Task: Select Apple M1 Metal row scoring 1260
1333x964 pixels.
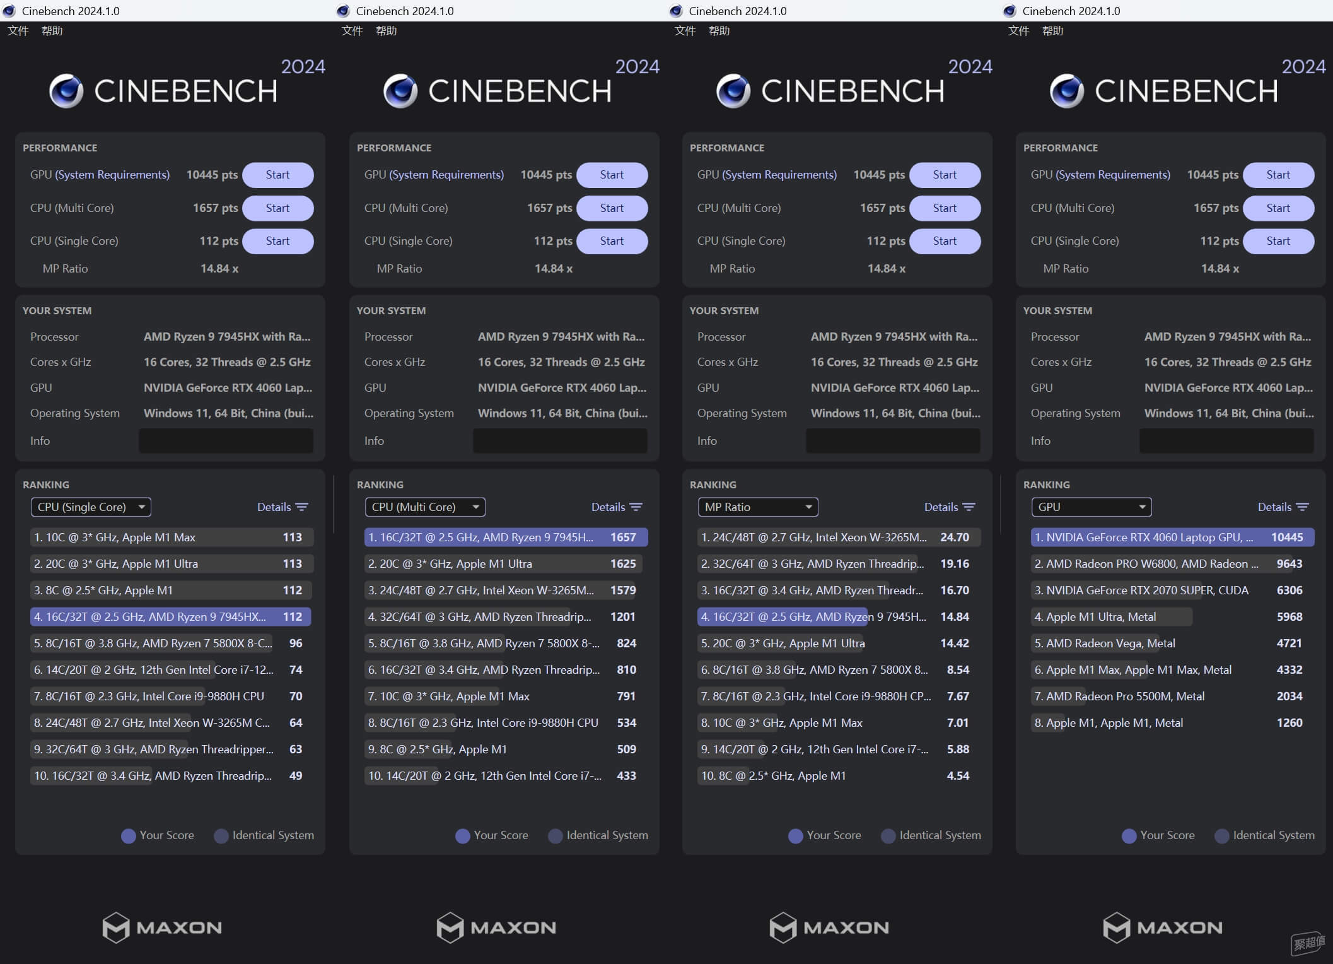Action: pyautogui.click(x=1172, y=723)
